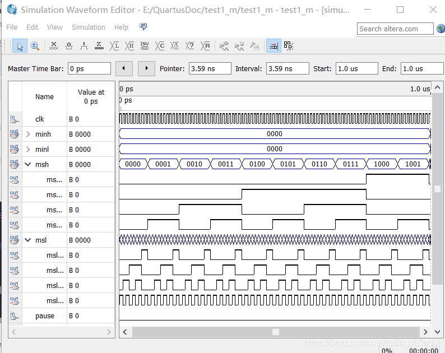Click the Count Value (XC) icon
Image resolution: width=445 pixels, height=353 pixels.
(x=160, y=46)
